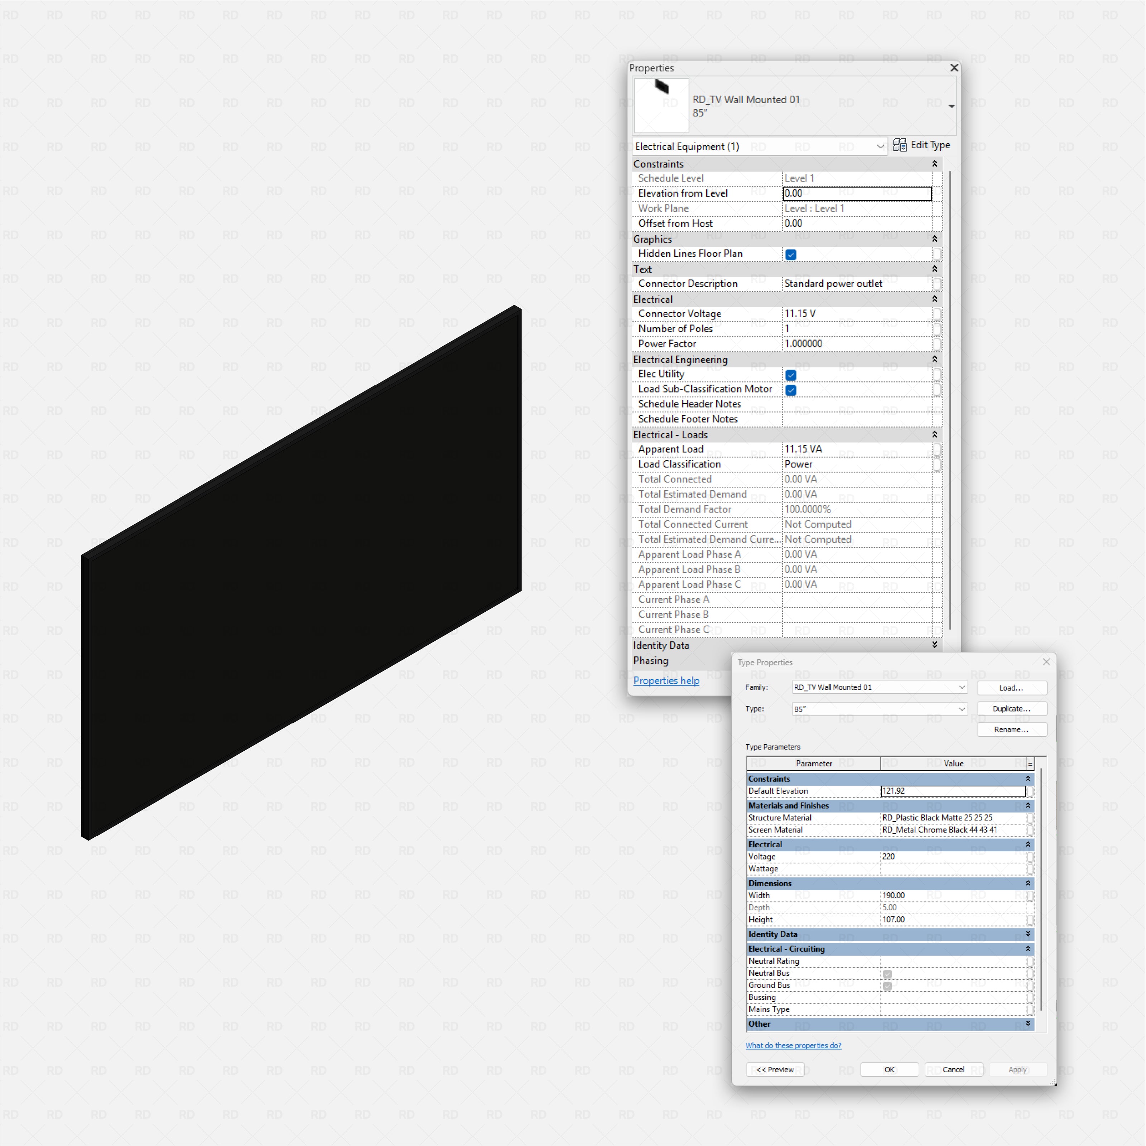
Task: Click the Duplicate button
Action: [x=1011, y=709]
